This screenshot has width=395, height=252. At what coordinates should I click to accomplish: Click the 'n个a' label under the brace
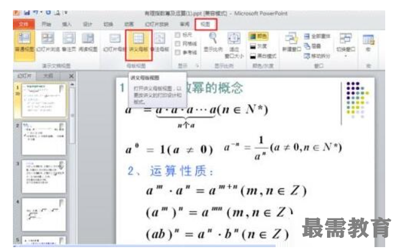pos(186,125)
